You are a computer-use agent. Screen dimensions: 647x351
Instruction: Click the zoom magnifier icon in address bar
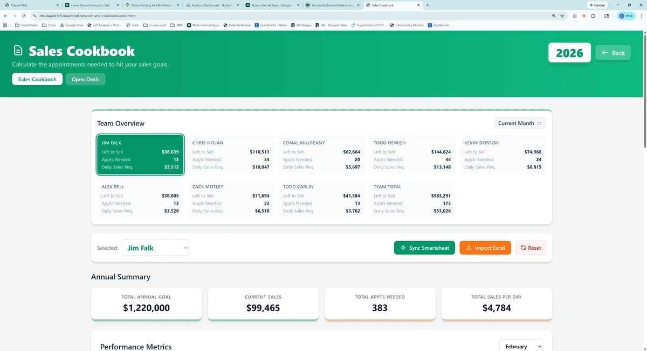click(554, 16)
